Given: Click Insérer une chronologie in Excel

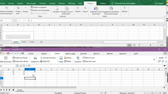Looking at the screenshot, I should click(40, 10).
